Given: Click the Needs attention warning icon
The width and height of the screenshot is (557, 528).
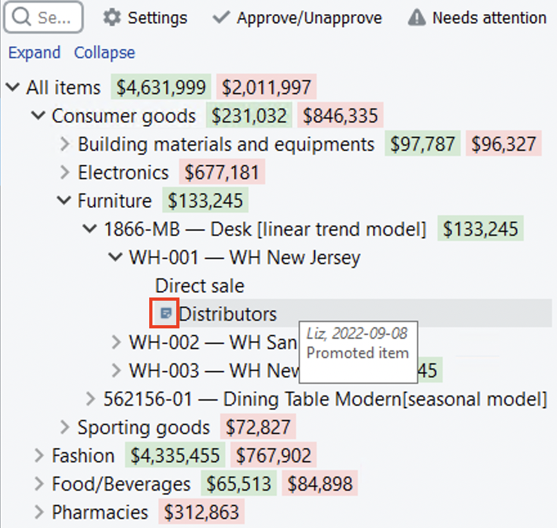Looking at the screenshot, I should click(x=417, y=17).
